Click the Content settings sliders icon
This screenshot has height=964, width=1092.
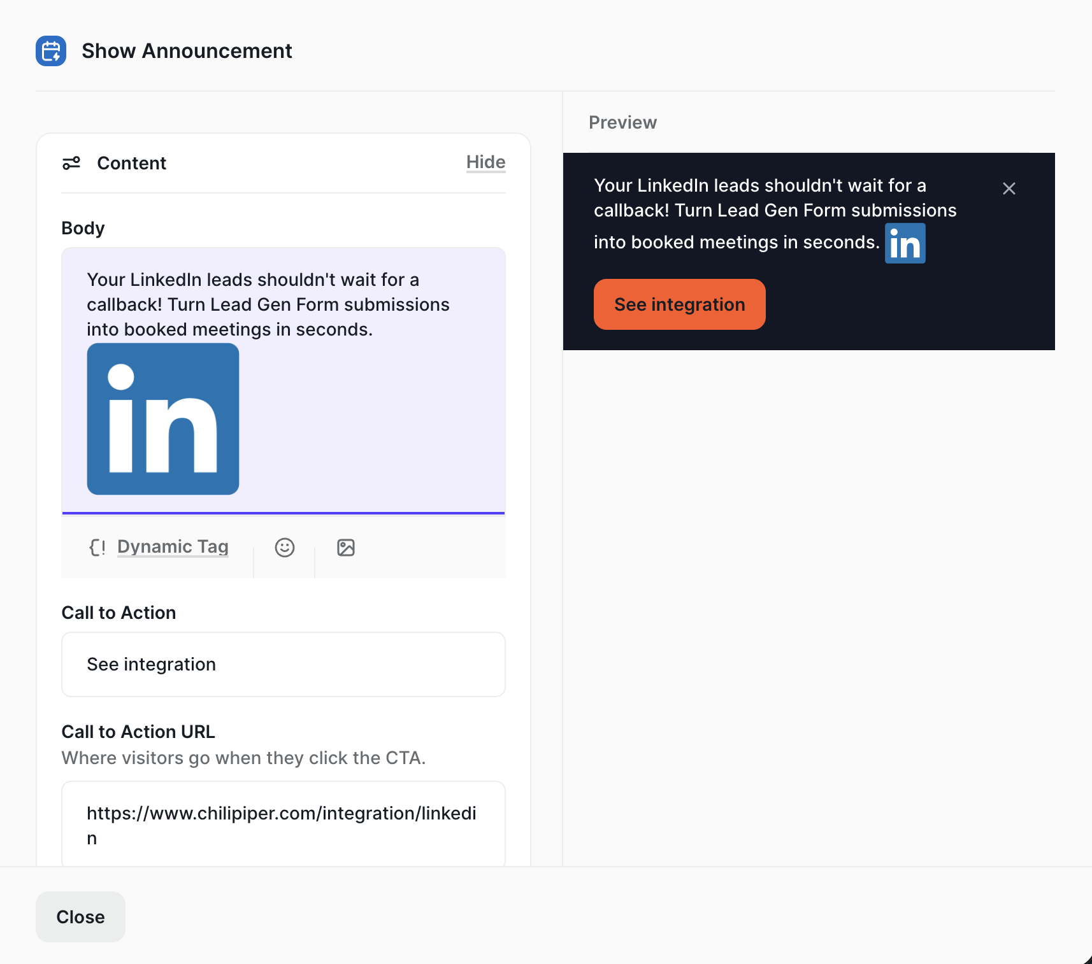pyautogui.click(x=71, y=164)
